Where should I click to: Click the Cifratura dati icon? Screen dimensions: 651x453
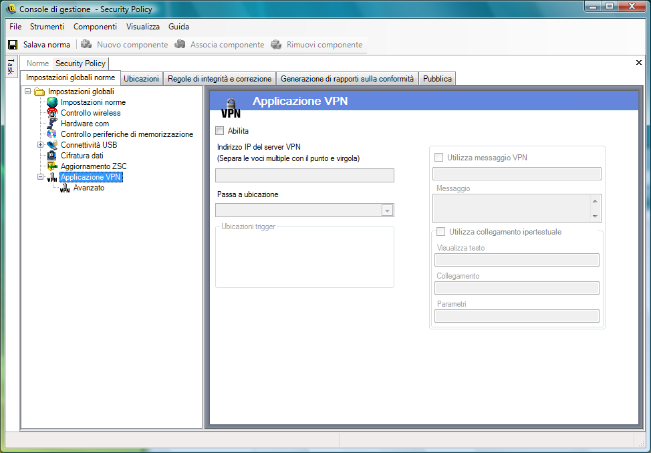click(52, 156)
